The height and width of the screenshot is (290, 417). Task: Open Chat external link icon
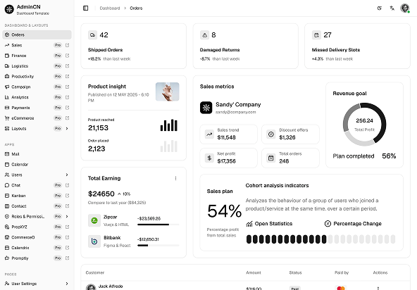67,185
